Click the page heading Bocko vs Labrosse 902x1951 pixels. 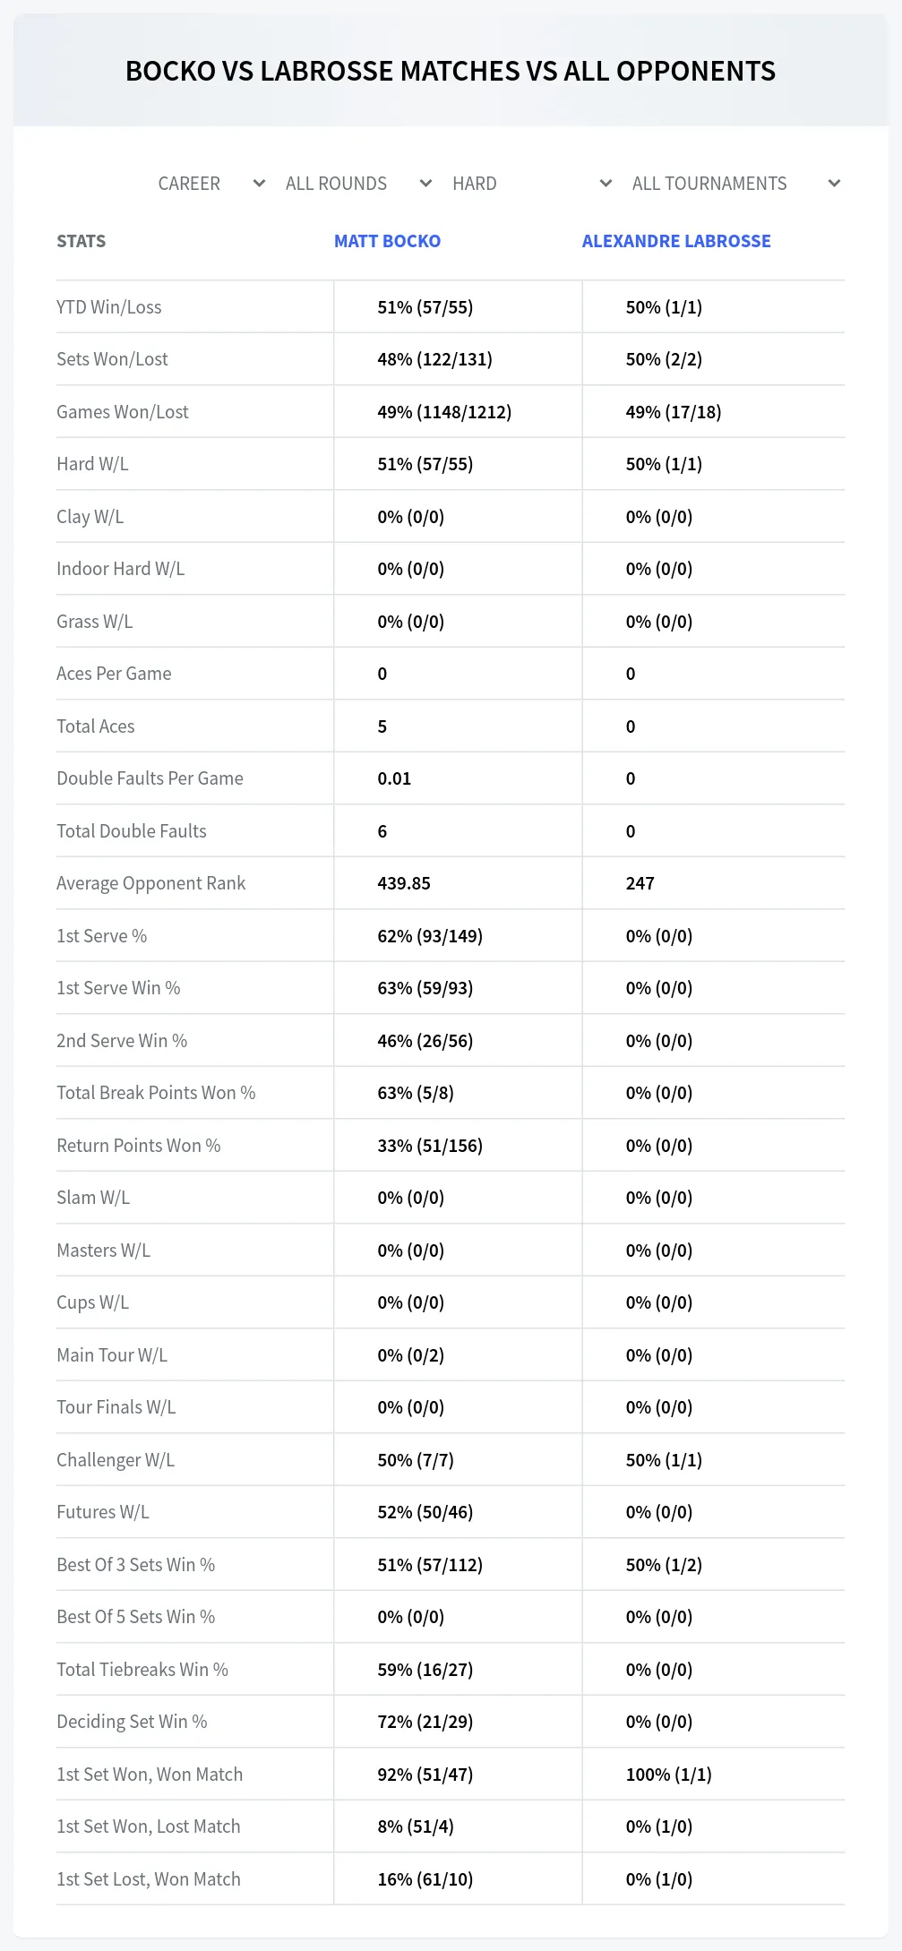click(x=451, y=71)
